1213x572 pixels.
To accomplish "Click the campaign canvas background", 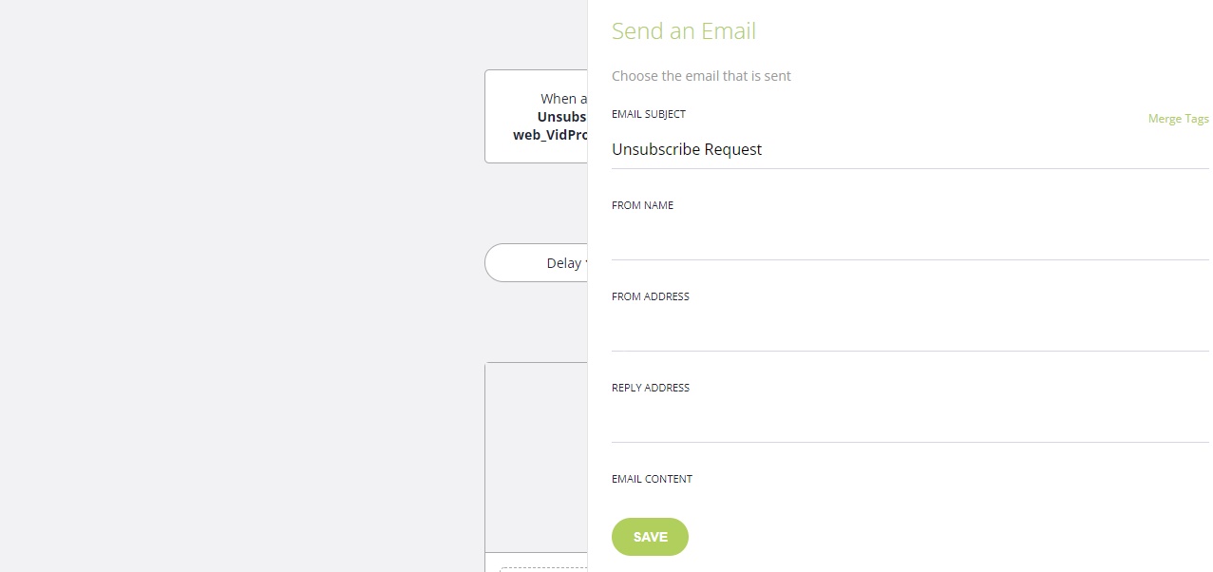I will pyautogui.click(x=237, y=285).
